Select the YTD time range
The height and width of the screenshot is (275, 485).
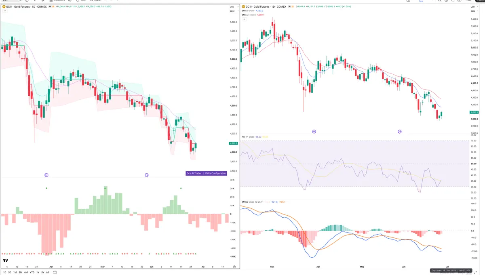pyautogui.click(x=32, y=273)
